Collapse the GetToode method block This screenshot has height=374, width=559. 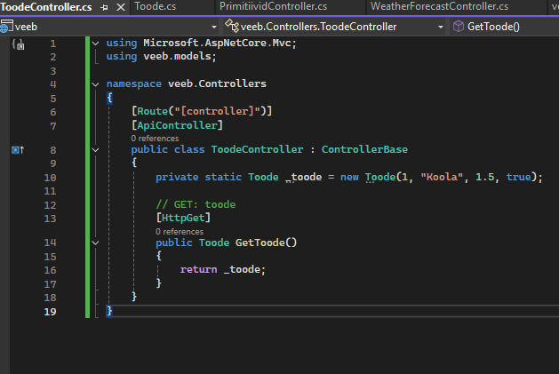[x=146, y=243]
